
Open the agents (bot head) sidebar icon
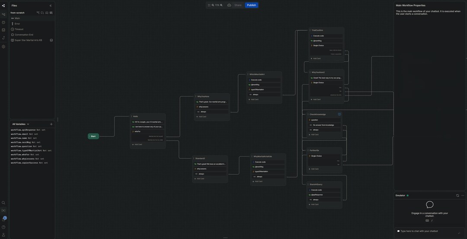[x=3, y=22]
